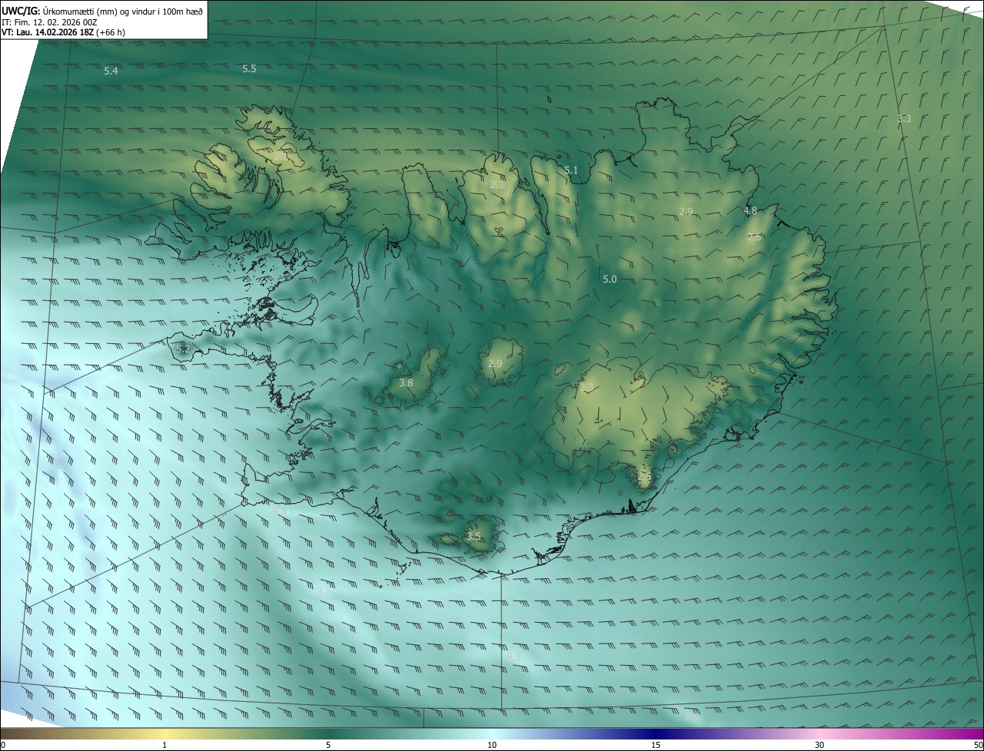Click the 2.6 value on the map
Viewport: 984px width, 751px height.
point(754,237)
